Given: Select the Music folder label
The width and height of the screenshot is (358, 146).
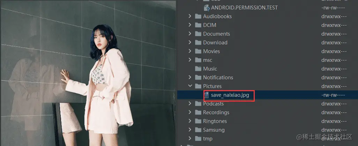Looking at the screenshot, I should [x=210, y=68].
